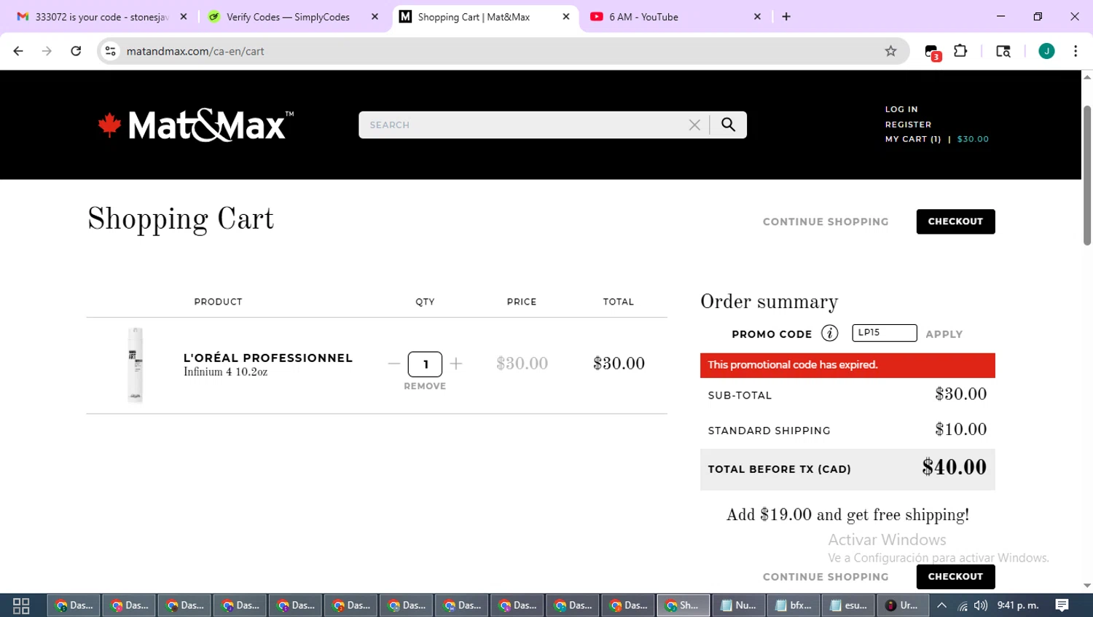Screen dimensions: 1093x617
Task: Open the extension icon with red 3 badge
Action: [933, 52]
